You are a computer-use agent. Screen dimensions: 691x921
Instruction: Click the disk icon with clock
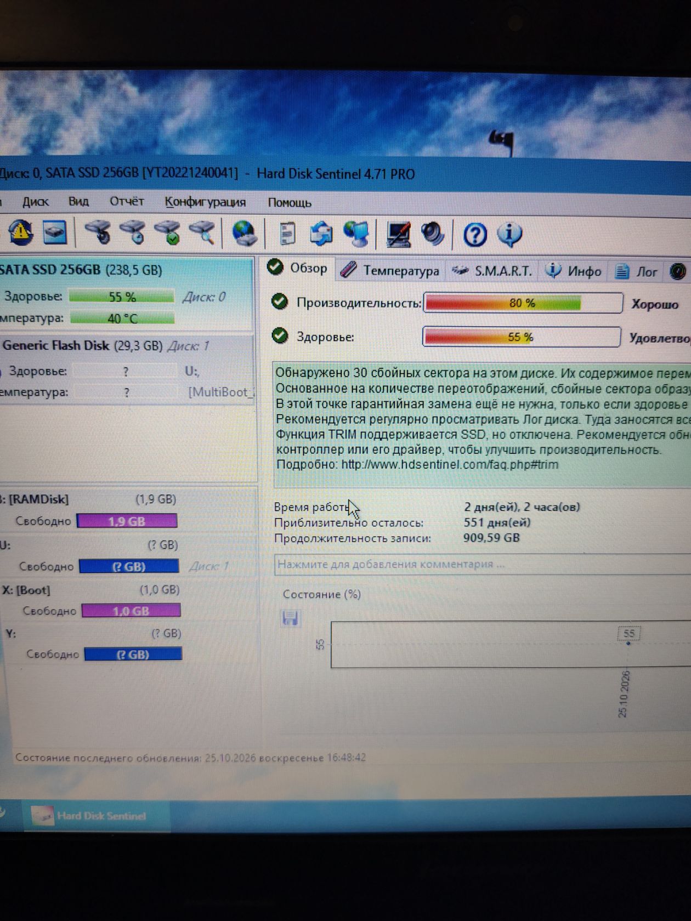pos(133,232)
